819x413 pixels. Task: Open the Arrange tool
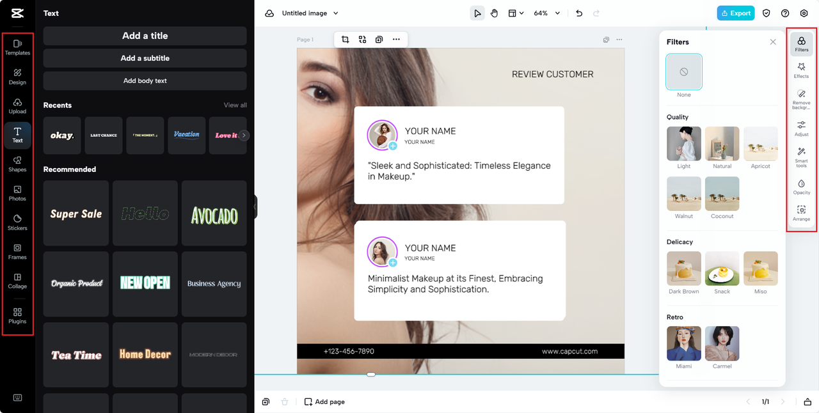(801, 214)
